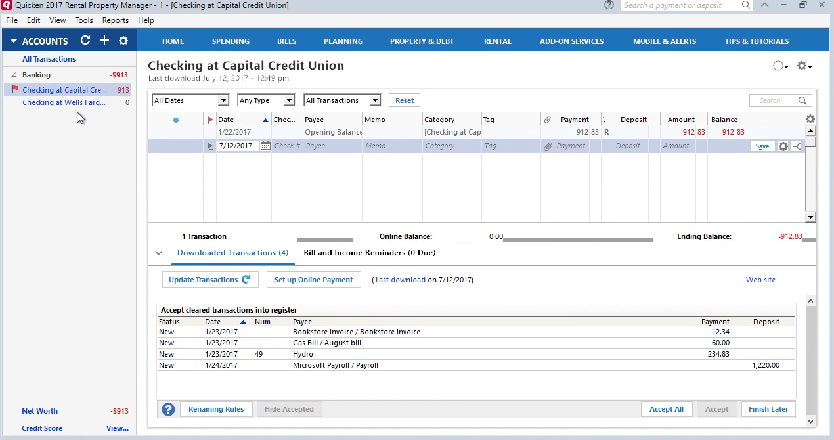Click the refresh icon on Update Transactions
Screen dimensions: 834x440
point(246,279)
